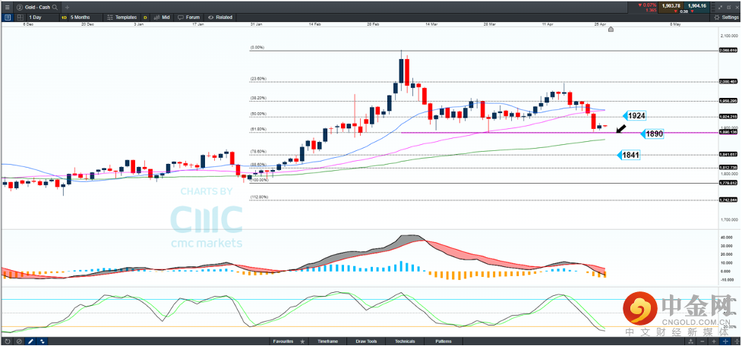Click the zoom in plus icon
Image resolution: width=742 pixels, height=346 pixels.
(x=714, y=341)
